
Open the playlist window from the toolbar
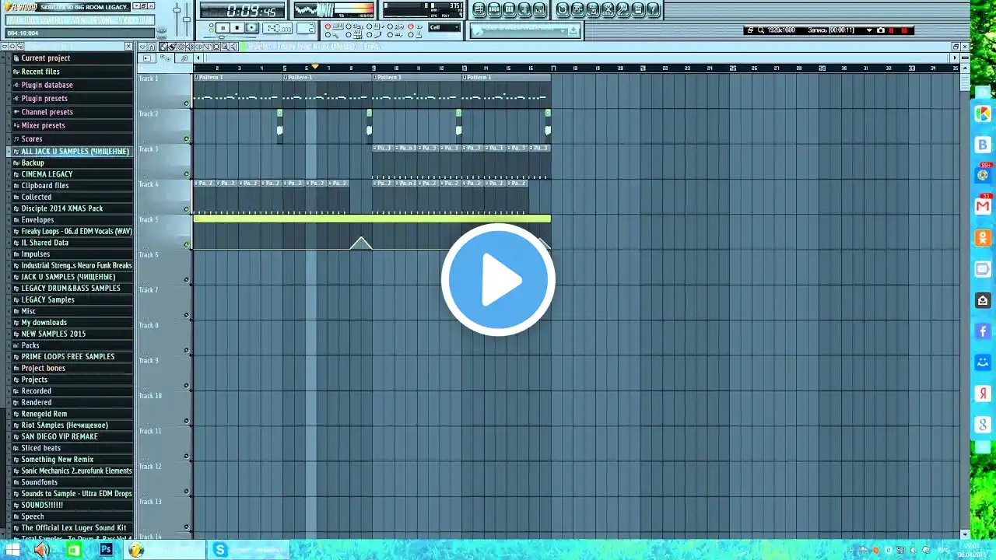coord(479,9)
